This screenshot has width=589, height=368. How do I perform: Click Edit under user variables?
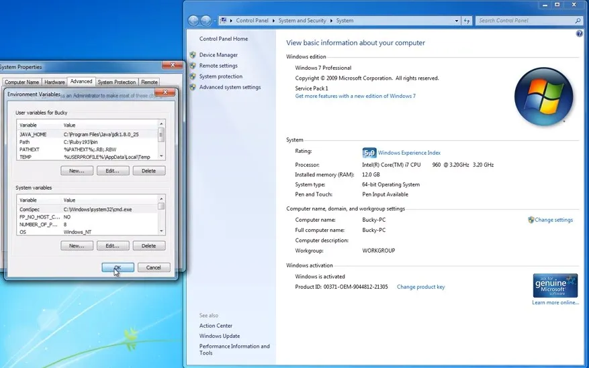point(113,171)
